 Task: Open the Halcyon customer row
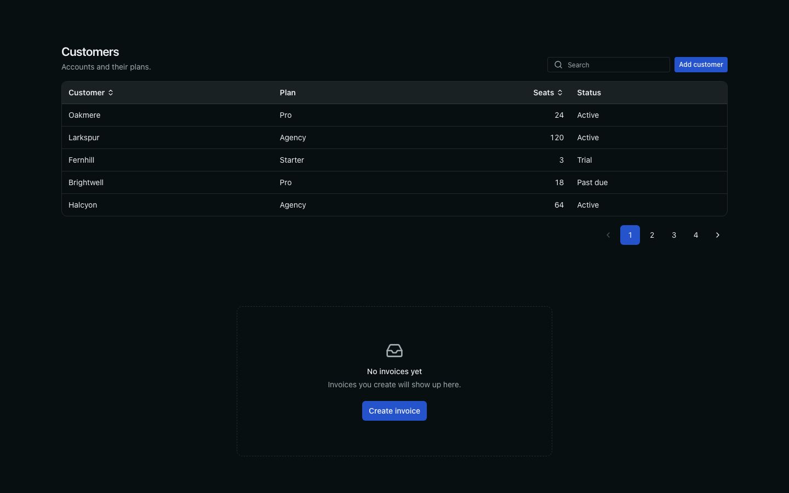[395, 205]
